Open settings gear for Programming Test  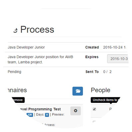click(x=75, y=111)
